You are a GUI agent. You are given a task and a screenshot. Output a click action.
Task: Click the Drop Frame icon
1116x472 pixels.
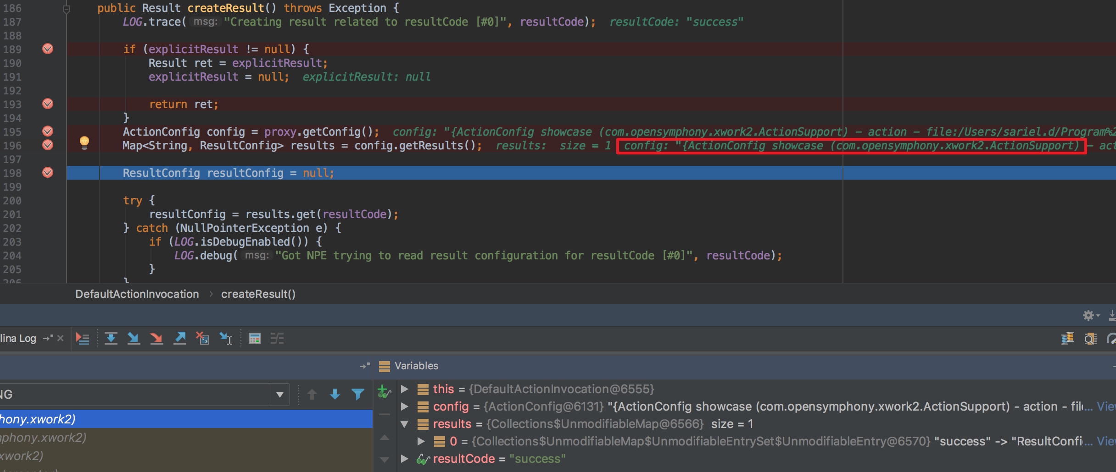tap(202, 339)
